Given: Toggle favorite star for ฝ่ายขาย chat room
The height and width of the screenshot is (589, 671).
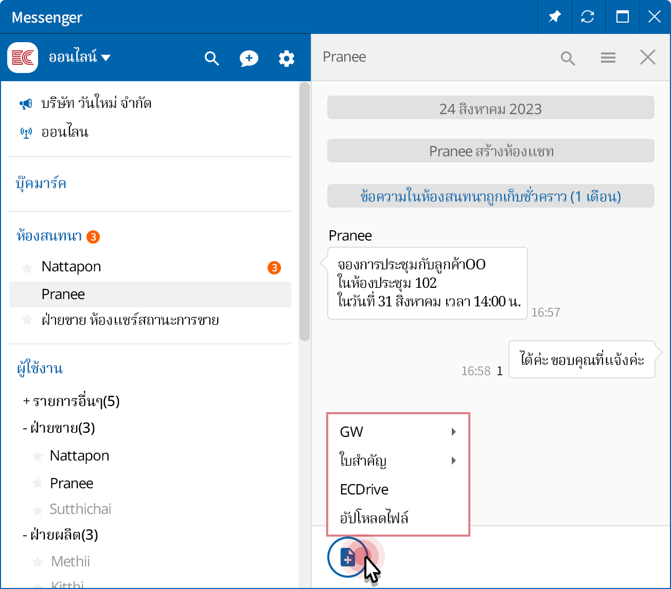Looking at the screenshot, I should [x=27, y=320].
